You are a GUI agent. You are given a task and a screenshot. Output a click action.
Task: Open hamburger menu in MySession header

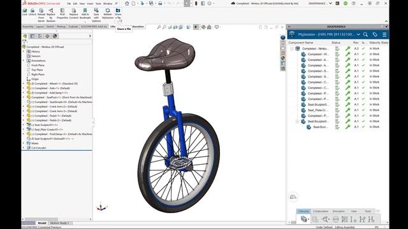click(384, 34)
